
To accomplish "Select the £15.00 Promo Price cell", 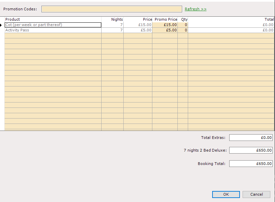I will tap(165, 25).
